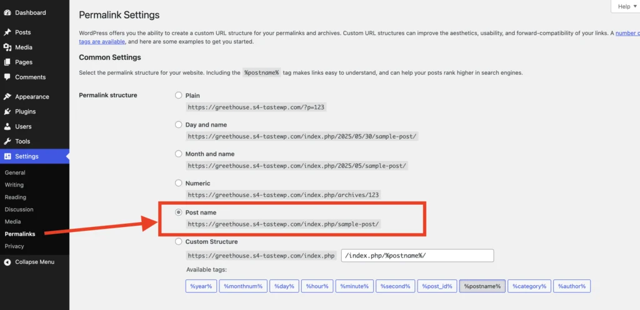Insert the %author% tag button
The image size is (640, 310).
tap(572, 286)
